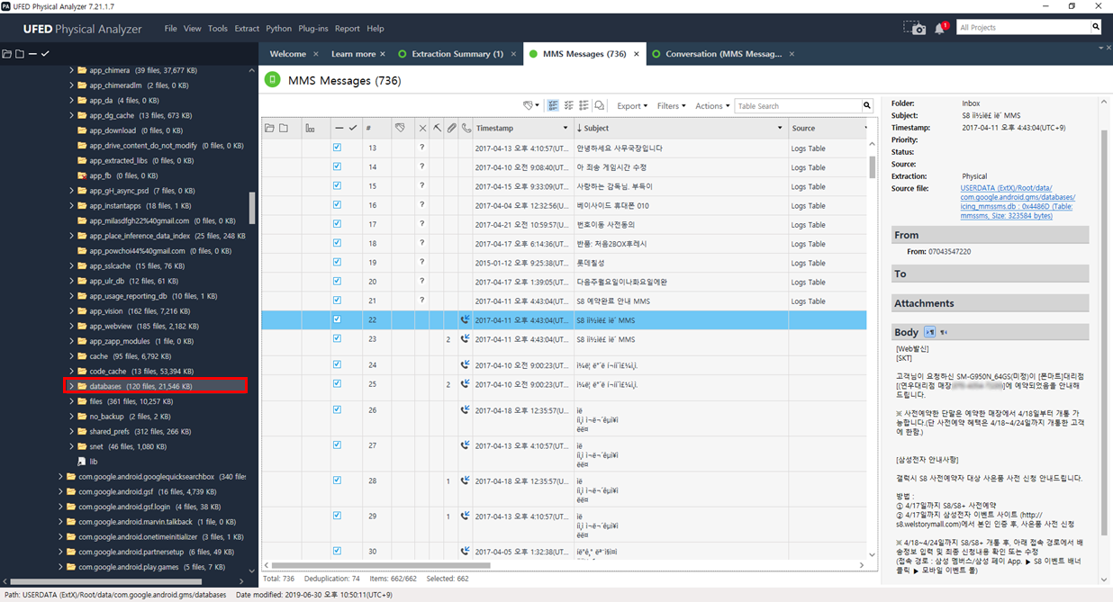Image resolution: width=1113 pixels, height=602 pixels.
Task: Close the Learn more tab
Action: pyautogui.click(x=382, y=54)
